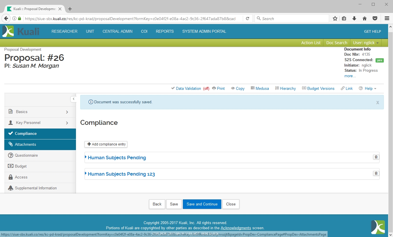Open the Hierarchy toolbar option
The width and height of the screenshot is (393, 237).
tap(285, 88)
